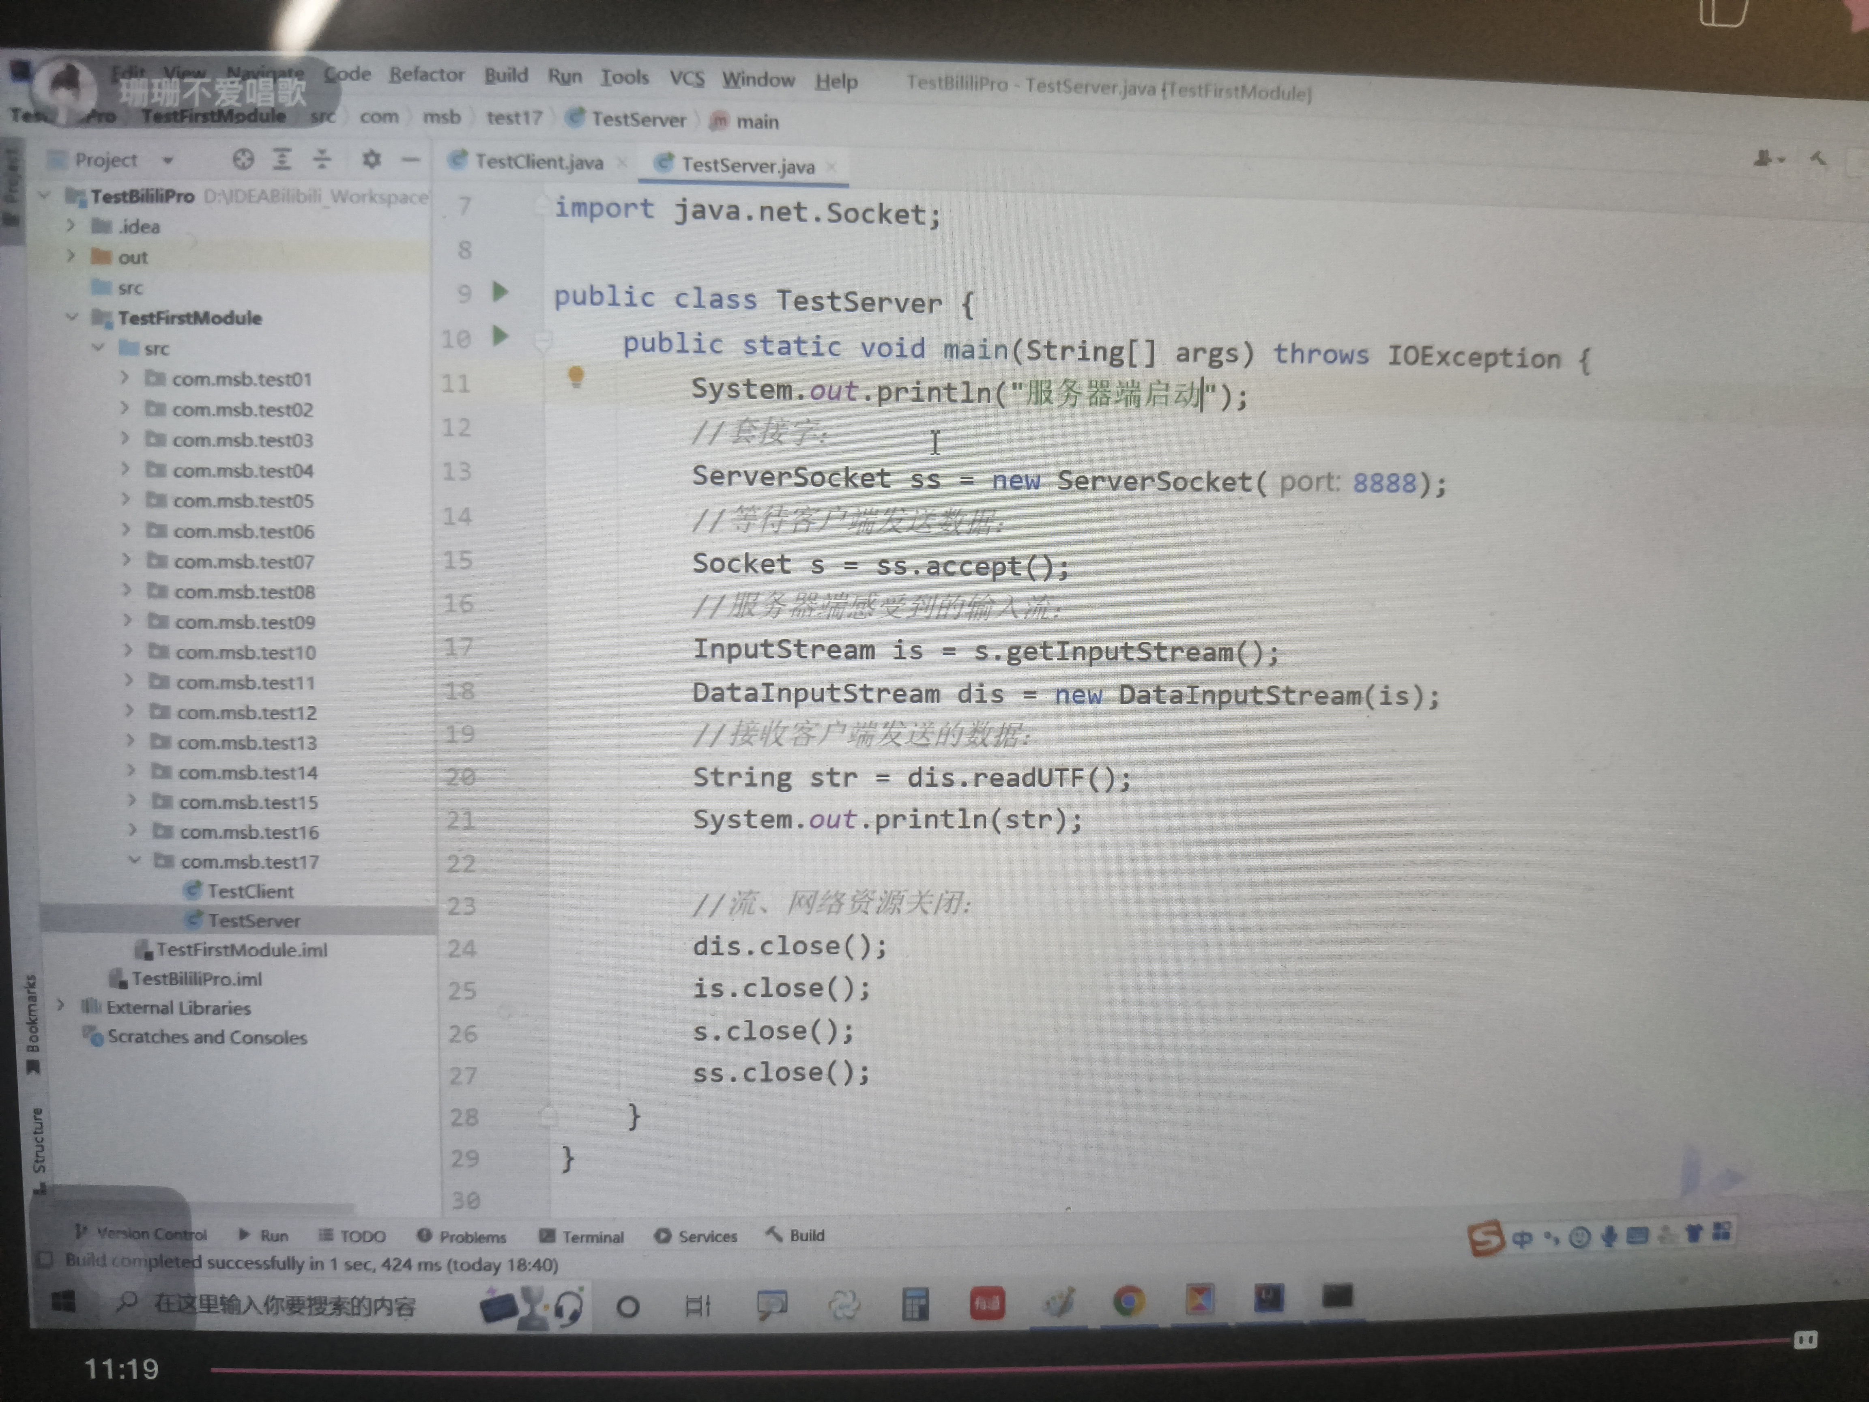Open the Refactor menu
This screenshot has height=1402, width=1869.
click(x=426, y=75)
